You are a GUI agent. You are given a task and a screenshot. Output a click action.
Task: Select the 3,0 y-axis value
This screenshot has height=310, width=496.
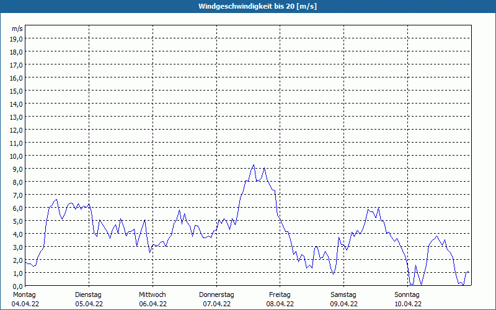click(17, 247)
